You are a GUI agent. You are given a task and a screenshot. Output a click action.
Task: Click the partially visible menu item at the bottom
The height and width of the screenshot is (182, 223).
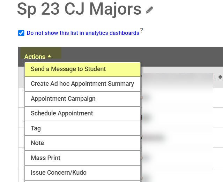coord(82,181)
